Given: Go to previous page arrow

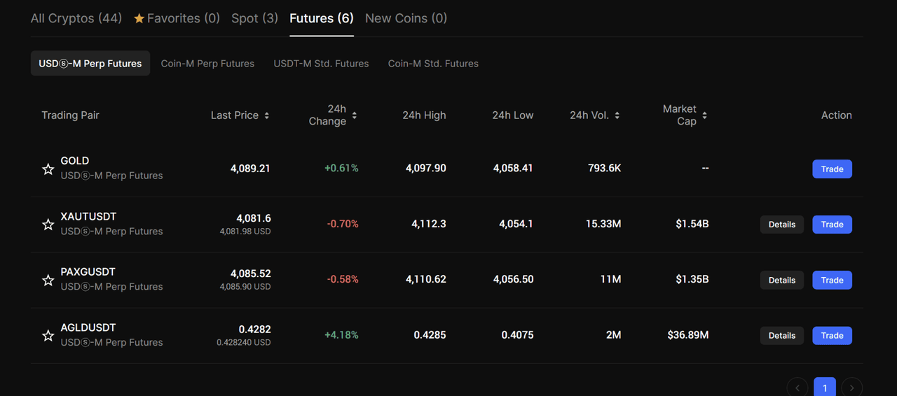Looking at the screenshot, I should coord(797,388).
